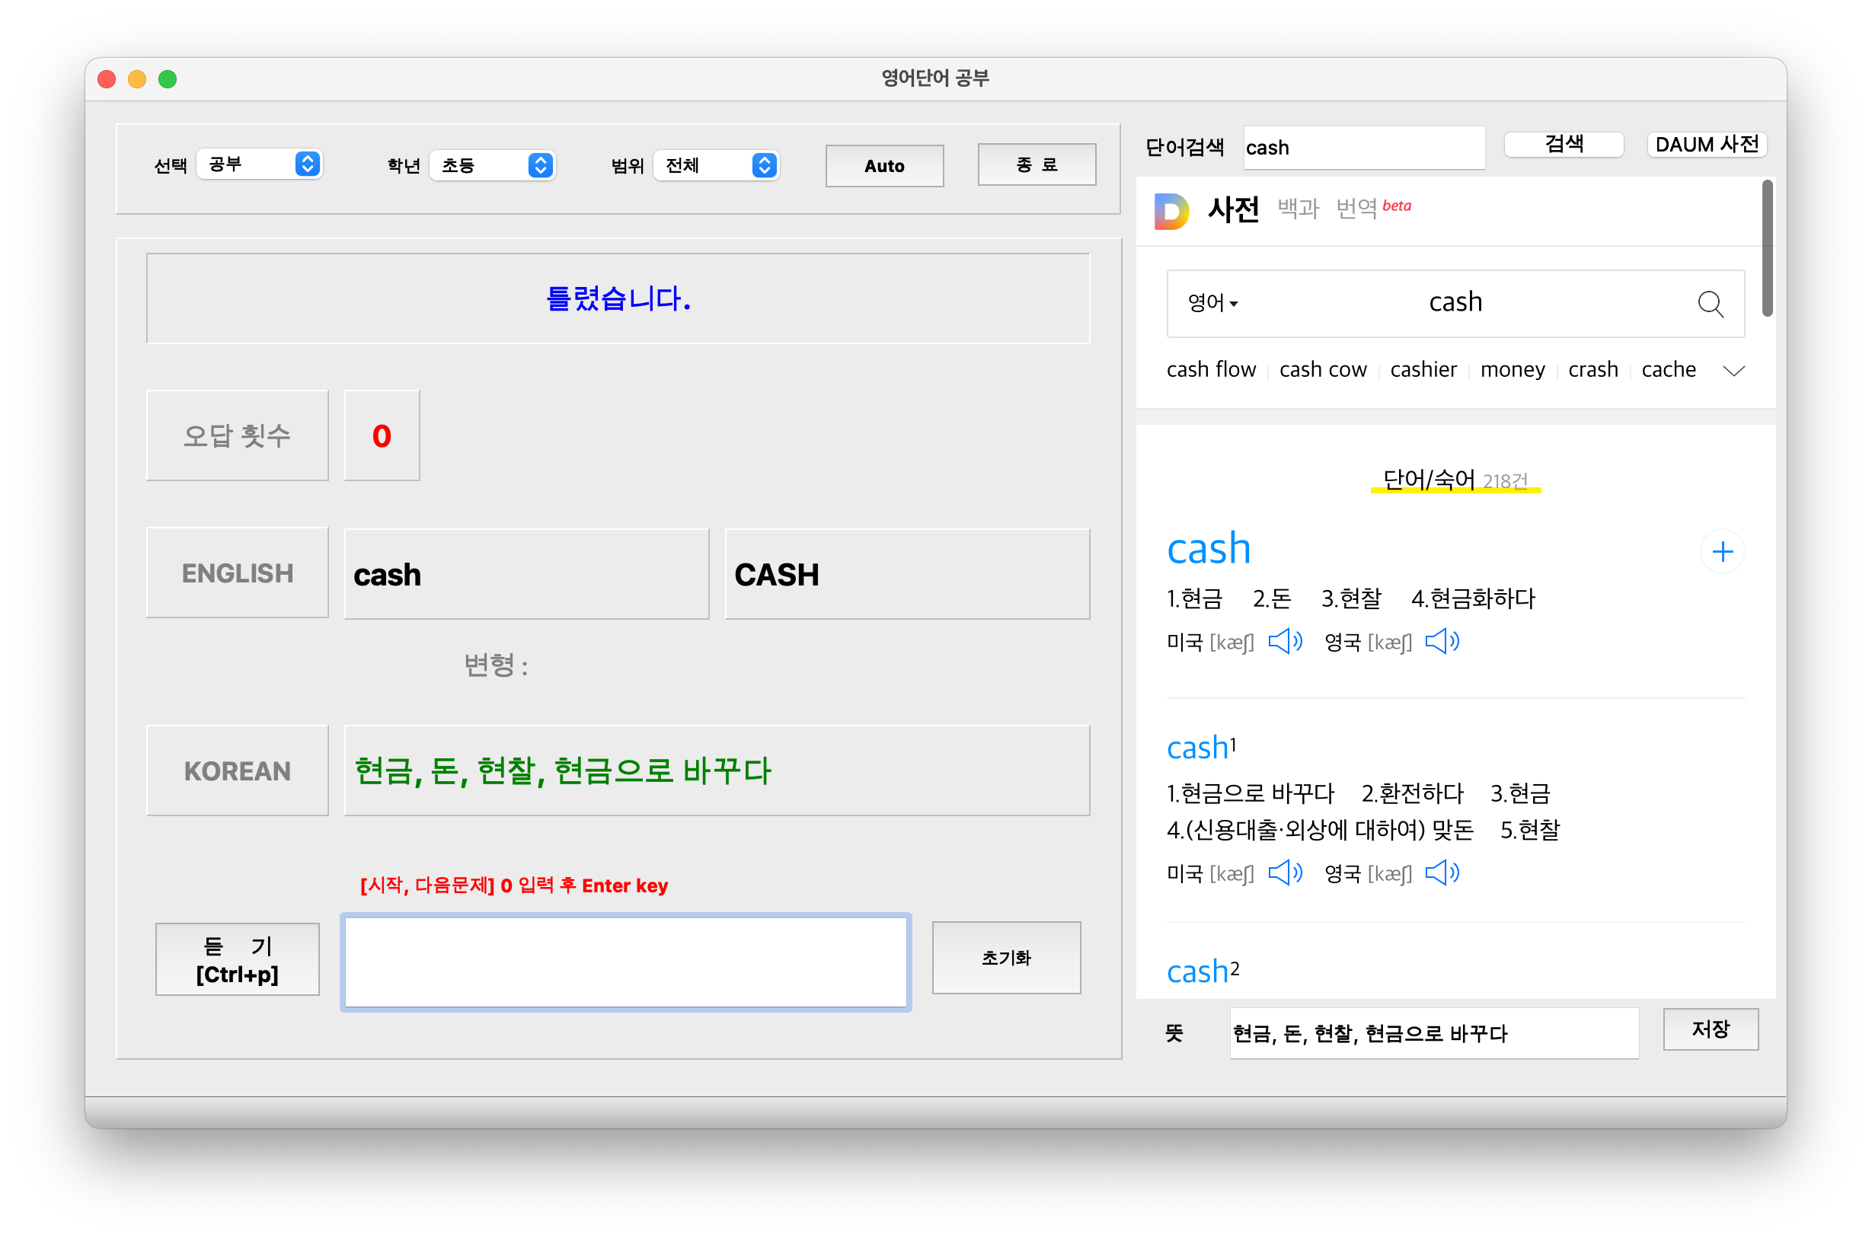Switch to the 백과 tab
The image size is (1872, 1241).
(1298, 209)
